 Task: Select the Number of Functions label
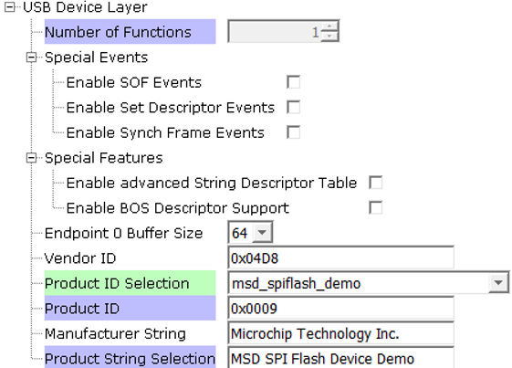tap(130, 32)
